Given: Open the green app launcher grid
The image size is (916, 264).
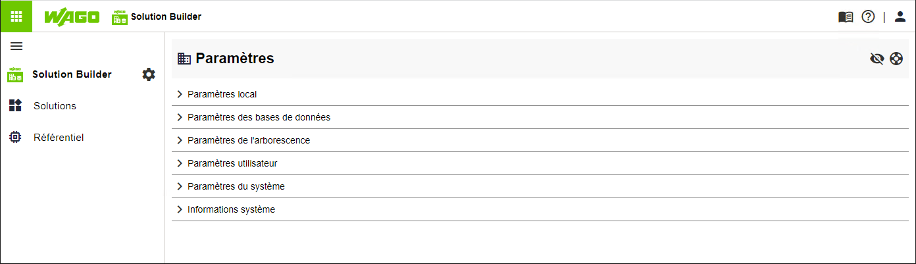Looking at the screenshot, I should tap(16, 16).
